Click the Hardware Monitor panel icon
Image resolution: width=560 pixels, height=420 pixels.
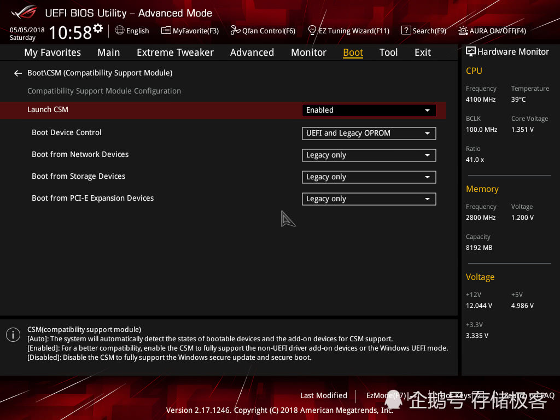point(471,51)
